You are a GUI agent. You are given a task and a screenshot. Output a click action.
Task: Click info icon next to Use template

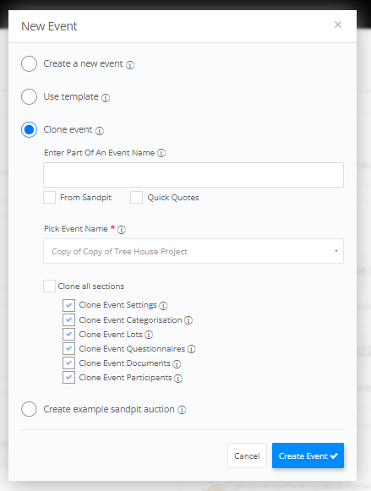click(106, 98)
